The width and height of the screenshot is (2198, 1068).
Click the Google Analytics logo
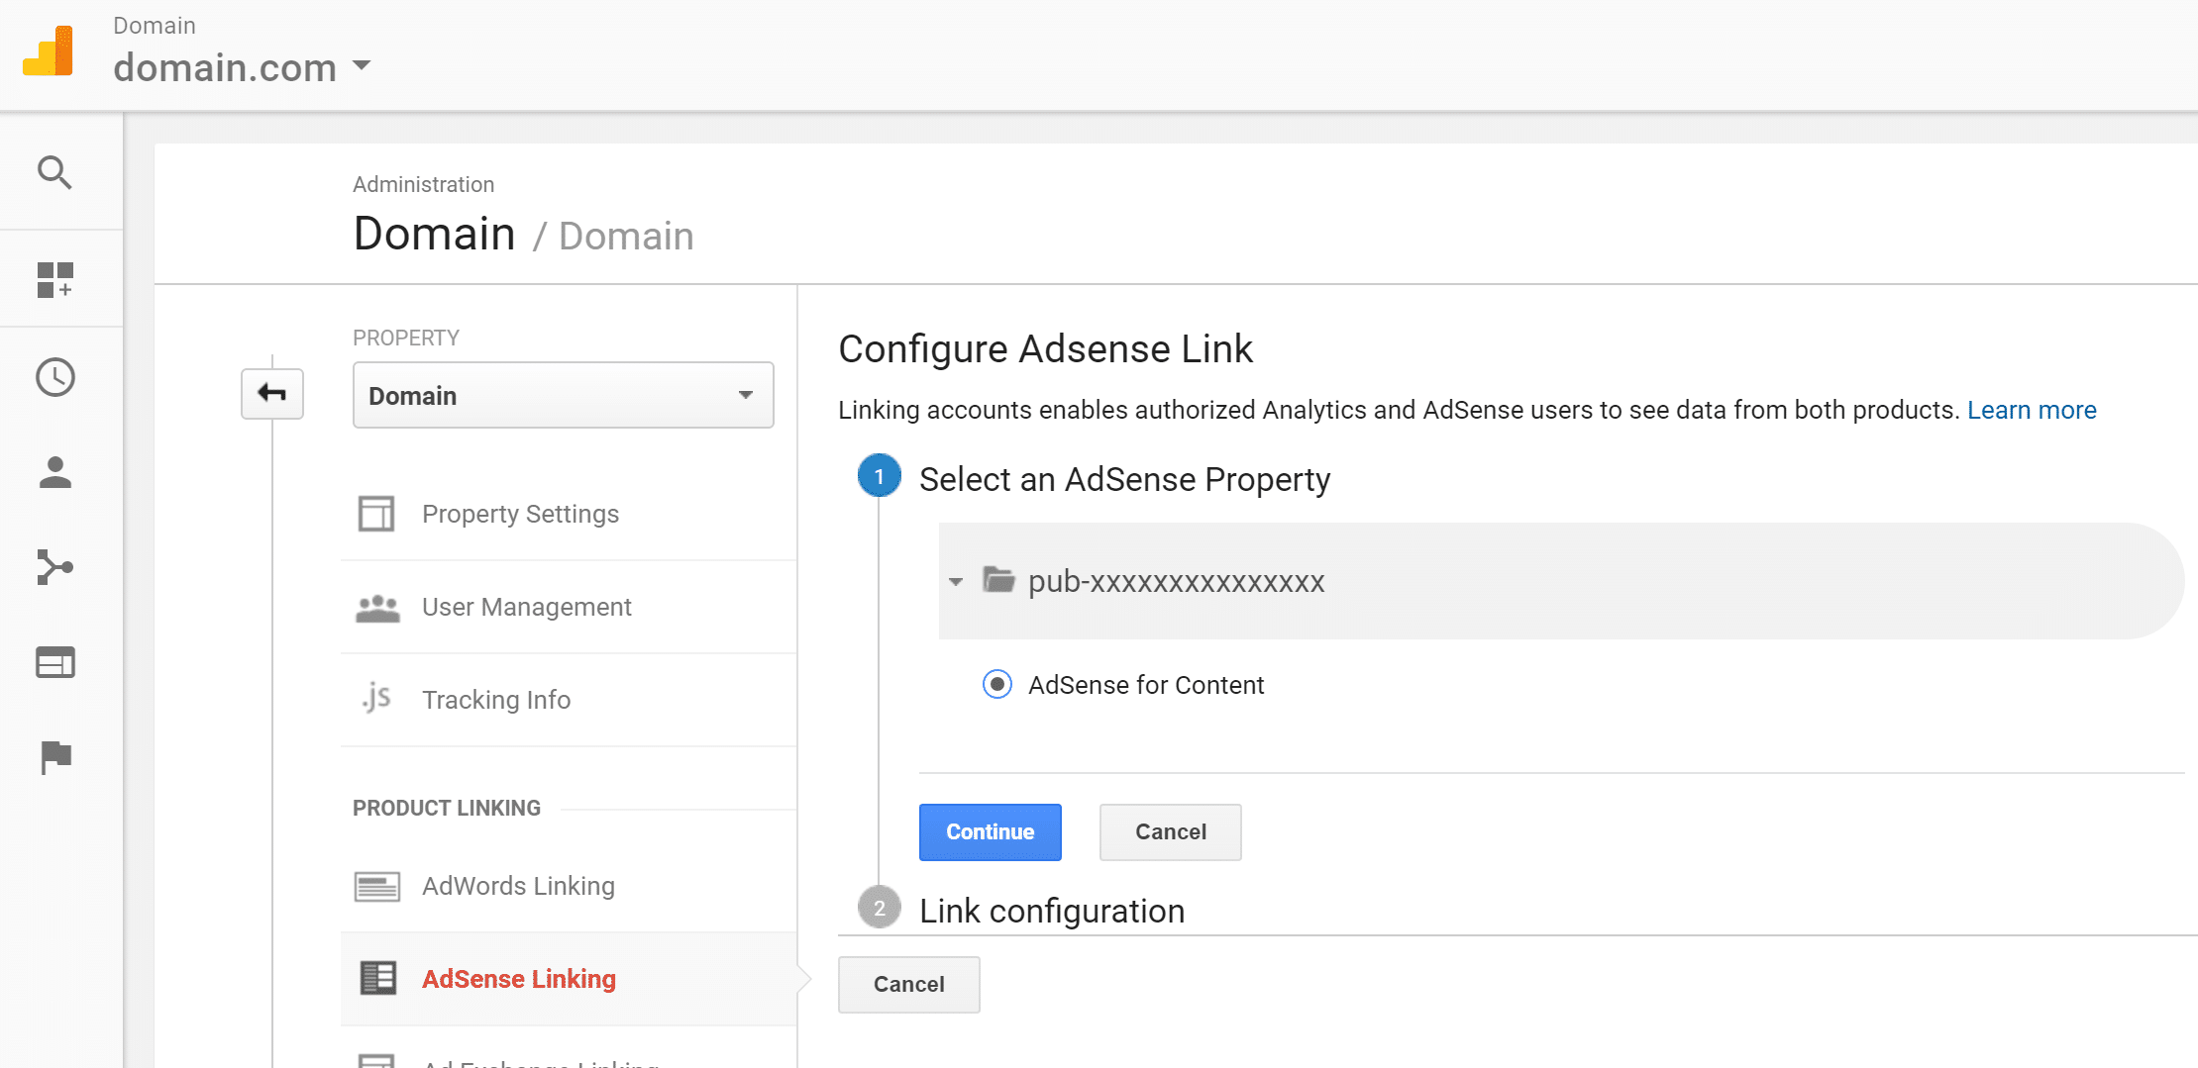click(x=48, y=51)
